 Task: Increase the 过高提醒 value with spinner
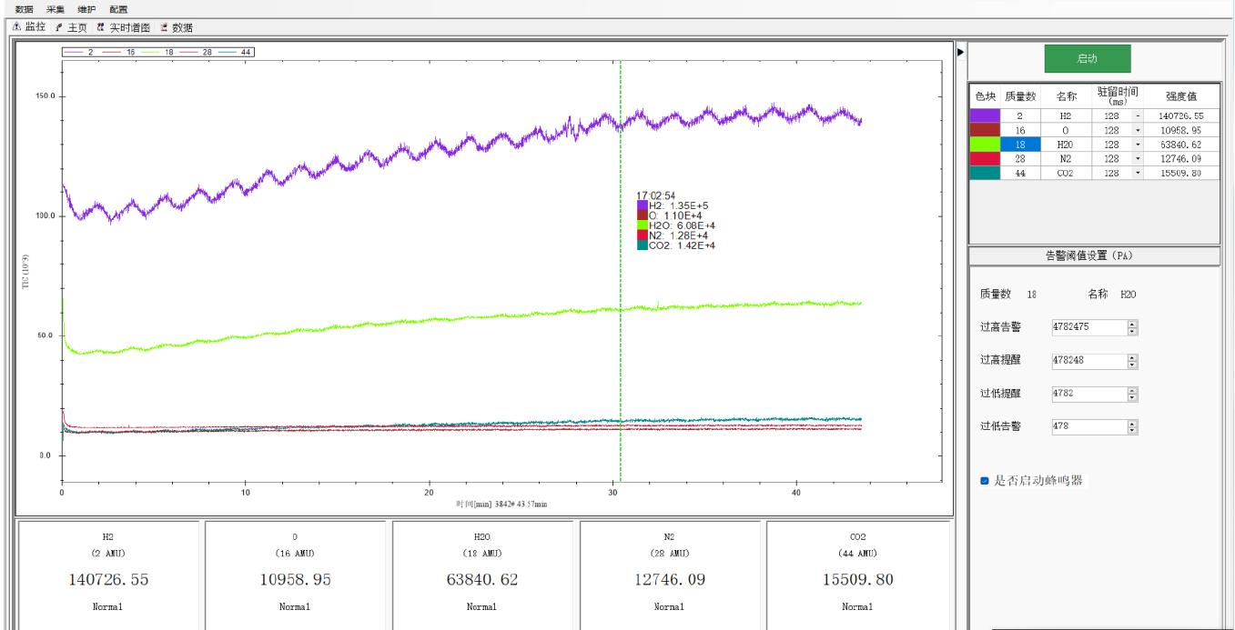[x=1133, y=357]
